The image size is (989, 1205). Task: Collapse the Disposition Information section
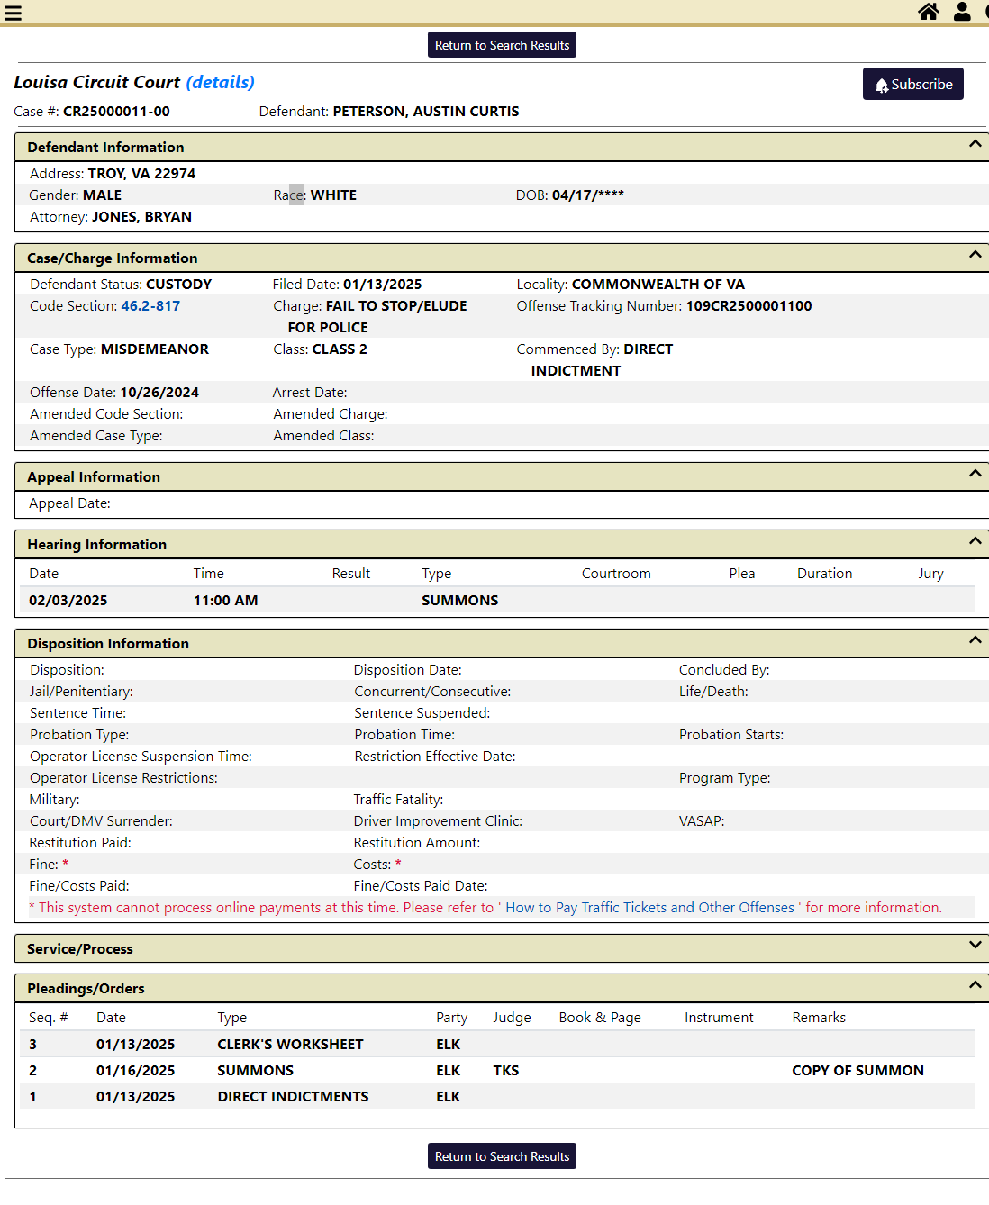[x=975, y=640]
